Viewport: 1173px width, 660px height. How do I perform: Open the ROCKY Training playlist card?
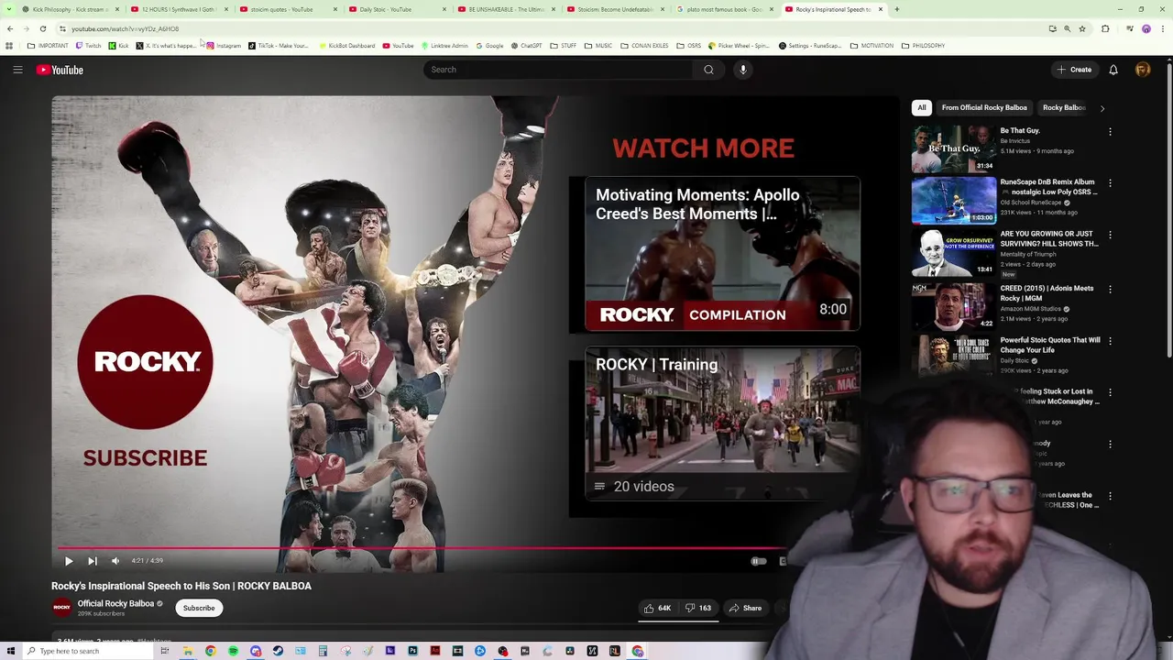[x=722, y=423]
